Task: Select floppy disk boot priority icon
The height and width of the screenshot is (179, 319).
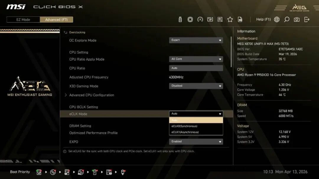Action: (109, 172)
